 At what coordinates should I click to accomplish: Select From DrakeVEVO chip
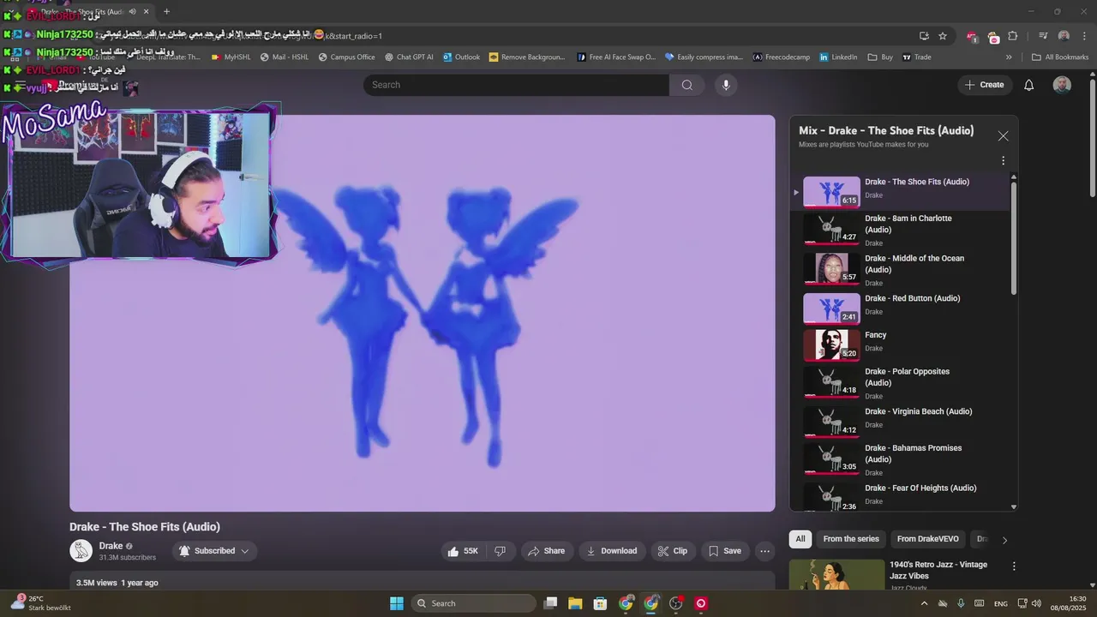pyautogui.click(x=928, y=539)
